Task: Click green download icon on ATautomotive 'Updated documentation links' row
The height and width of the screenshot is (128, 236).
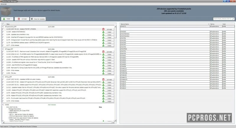Action: click(104, 35)
